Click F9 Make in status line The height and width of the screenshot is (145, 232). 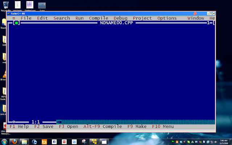pyautogui.click(x=137, y=127)
